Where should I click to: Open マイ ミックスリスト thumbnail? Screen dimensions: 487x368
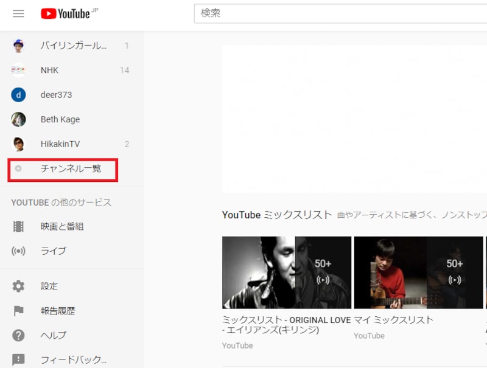tap(418, 273)
